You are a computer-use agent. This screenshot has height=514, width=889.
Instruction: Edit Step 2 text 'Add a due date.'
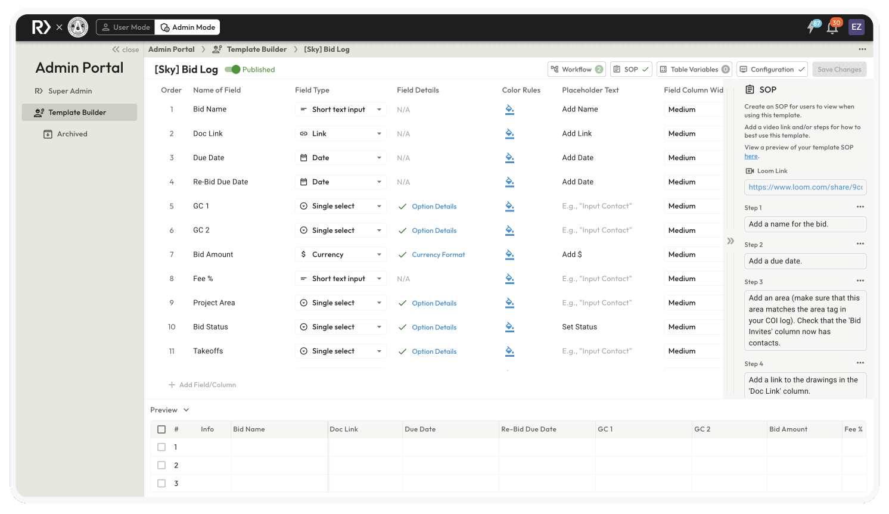[806, 261]
